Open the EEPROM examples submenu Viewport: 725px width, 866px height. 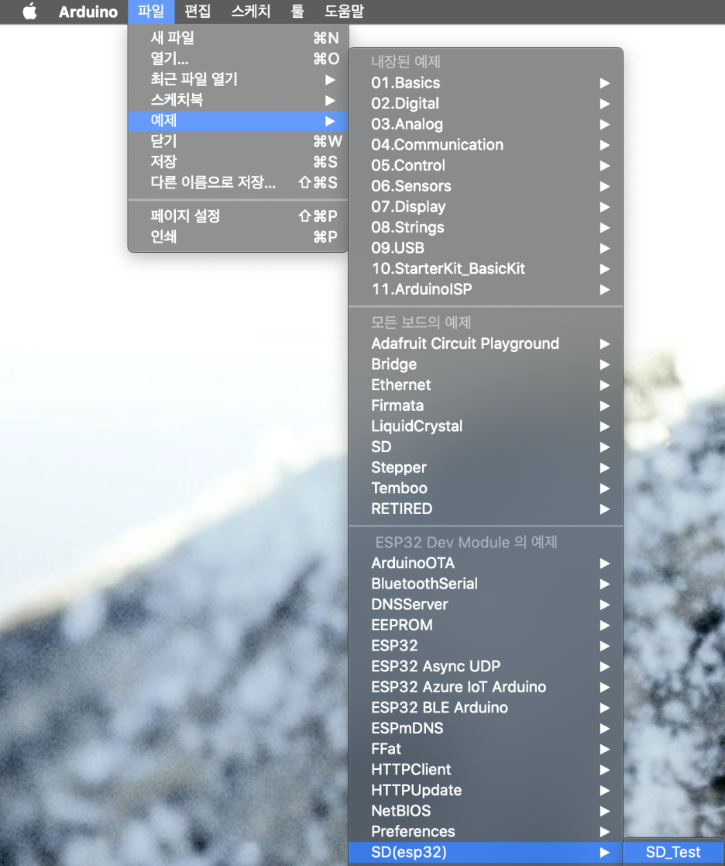[486, 625]
